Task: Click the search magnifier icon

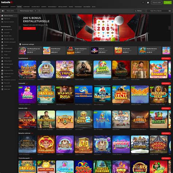Action: (135, 11)
